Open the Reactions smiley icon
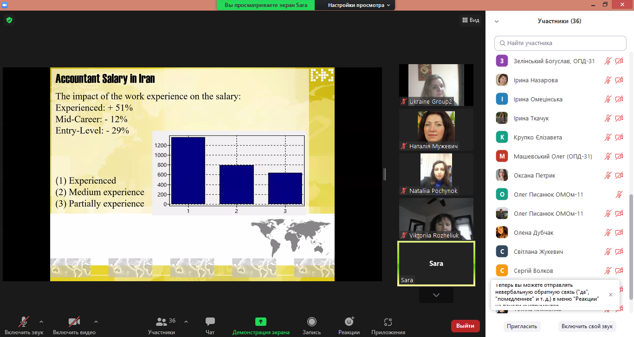Viewport: 634px width, 337px height. click(x=349, y=322)
